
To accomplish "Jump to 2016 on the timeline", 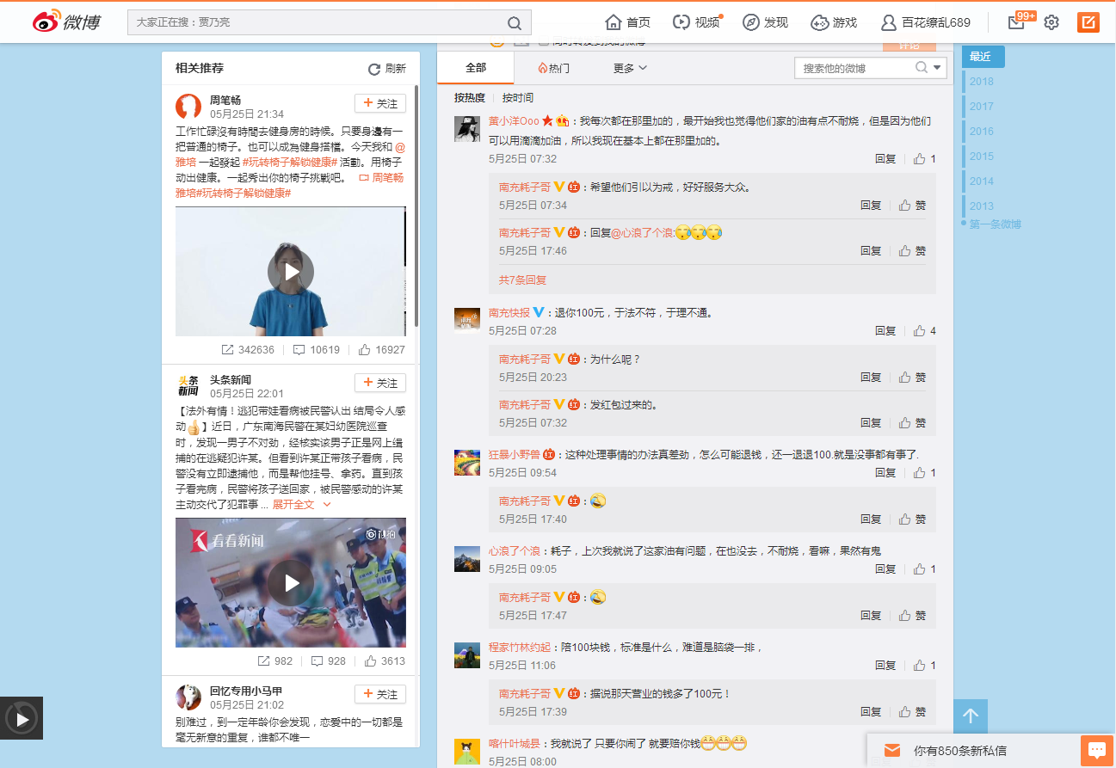I will 981,132.
